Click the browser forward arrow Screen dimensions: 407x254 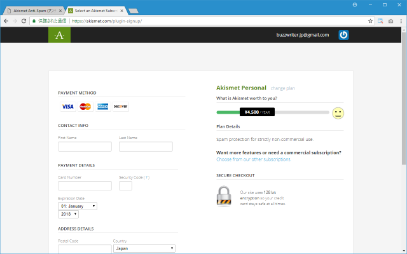pyautogui.click(x=15, y=21)
